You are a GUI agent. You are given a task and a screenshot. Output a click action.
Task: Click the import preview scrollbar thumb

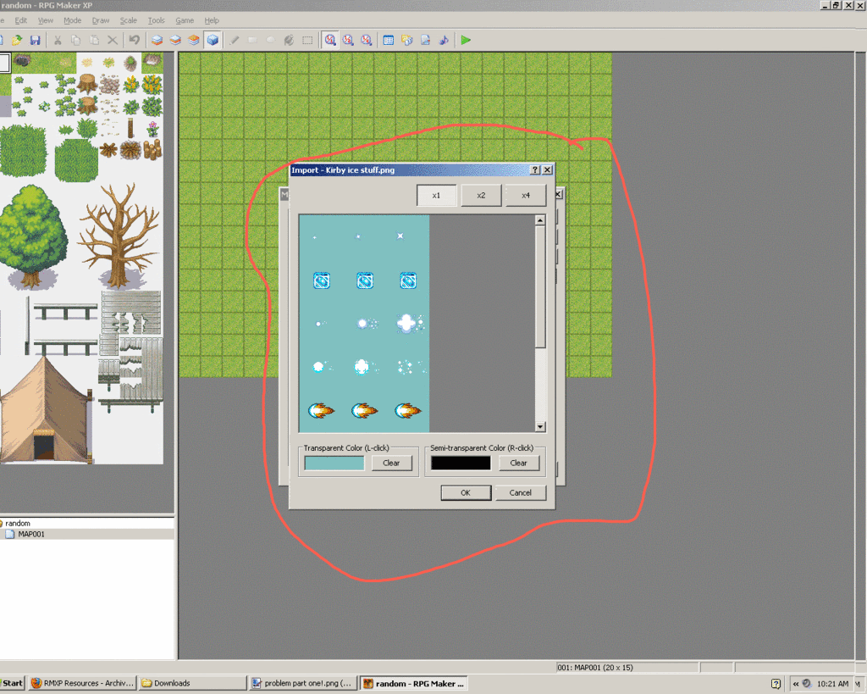[x=540, y=286]
